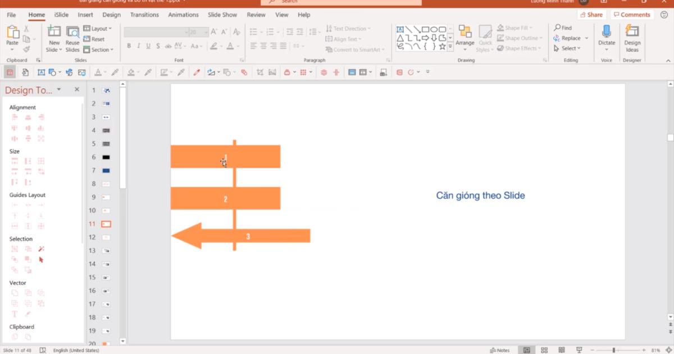The image size is (674, 354).
Task: Toggle Center paragraph alignment
Action: click(264, 46)
